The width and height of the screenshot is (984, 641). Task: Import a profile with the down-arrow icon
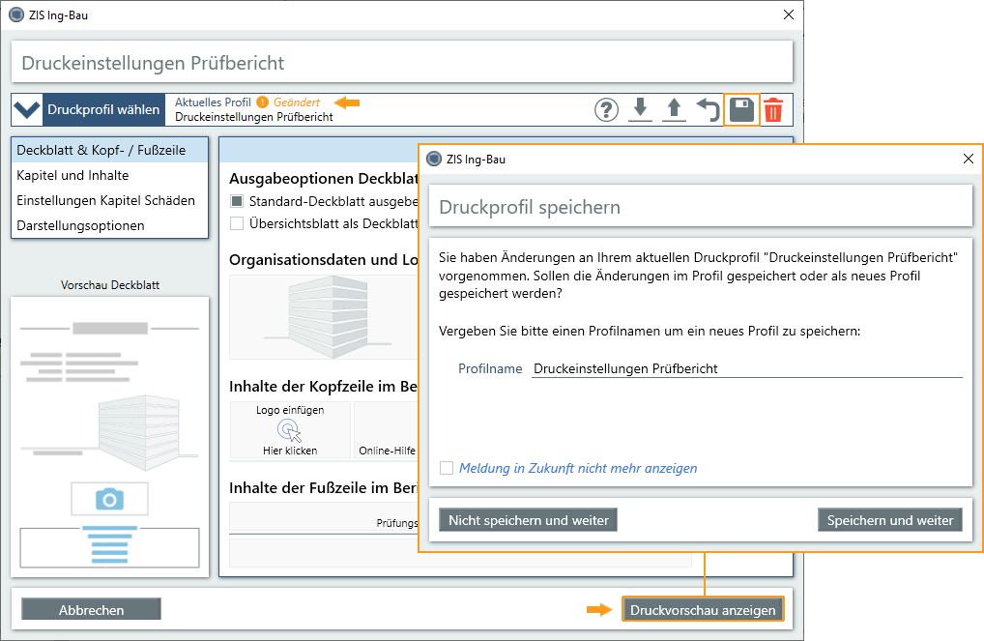coord(640,109)
